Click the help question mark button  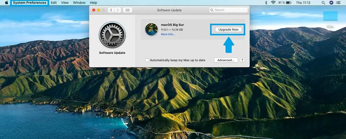click(x=242, y=60)
